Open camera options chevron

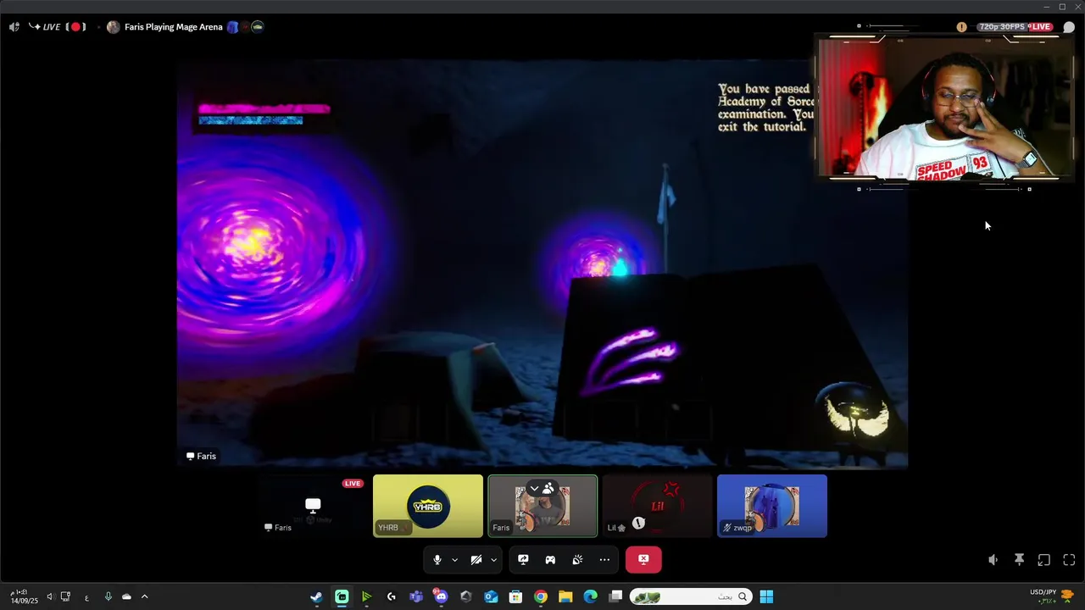pos(493,560)
